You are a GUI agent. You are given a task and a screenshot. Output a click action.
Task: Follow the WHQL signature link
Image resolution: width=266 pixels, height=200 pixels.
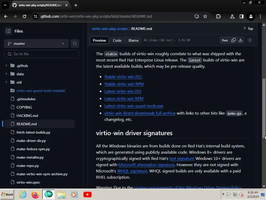click(x=132, y=171)
